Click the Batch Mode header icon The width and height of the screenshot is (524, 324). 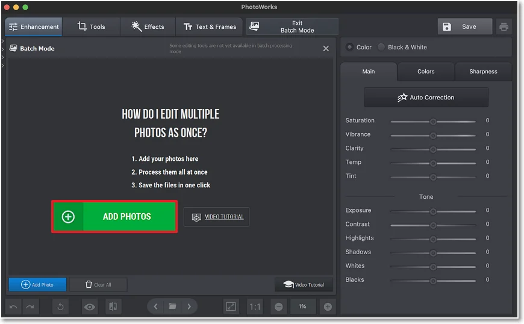coord(13,48)
